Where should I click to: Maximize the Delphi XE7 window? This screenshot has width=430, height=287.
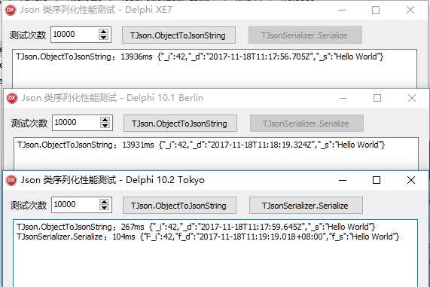click(376, 10)
